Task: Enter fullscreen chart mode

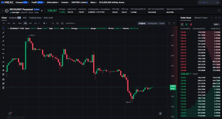Action: coord(174,23)
